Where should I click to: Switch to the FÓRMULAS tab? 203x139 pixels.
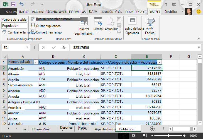click(77, 12)
